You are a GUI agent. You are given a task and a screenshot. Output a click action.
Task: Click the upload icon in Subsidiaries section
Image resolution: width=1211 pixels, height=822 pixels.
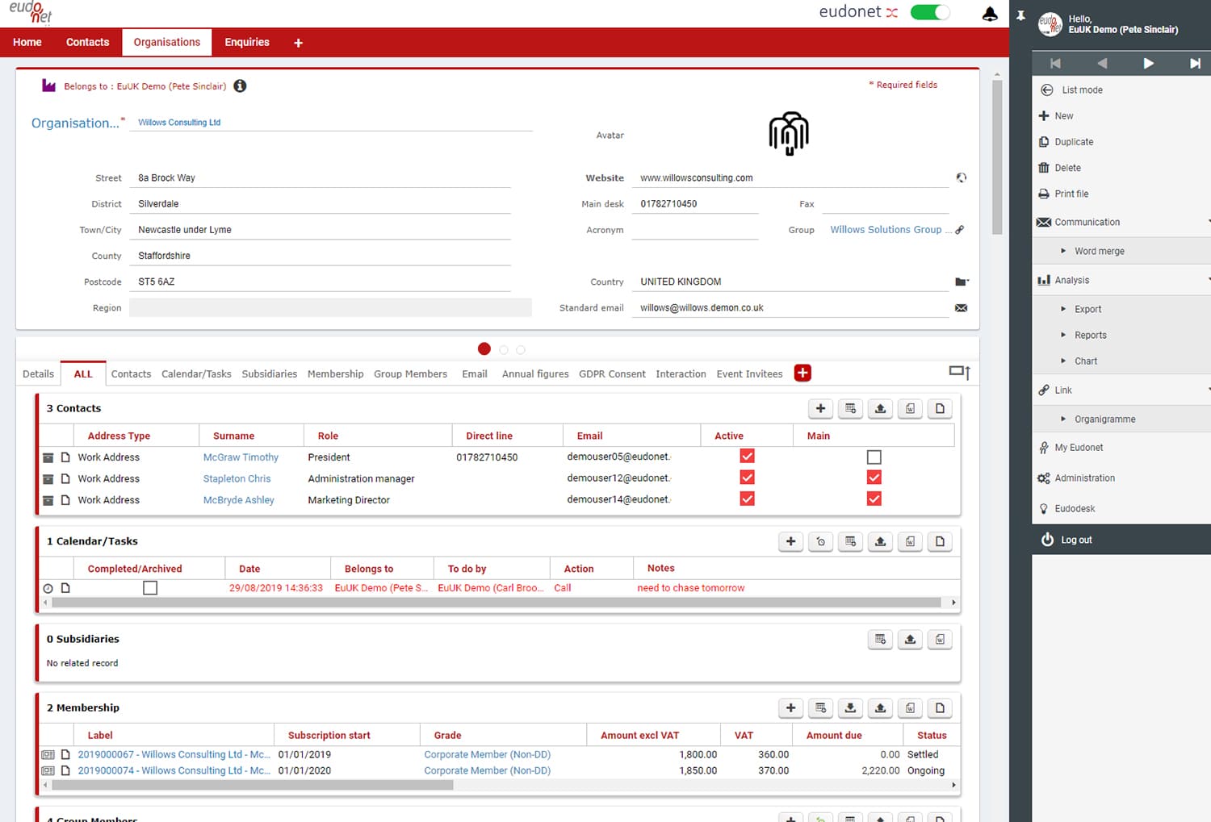(x=910, y=639)
